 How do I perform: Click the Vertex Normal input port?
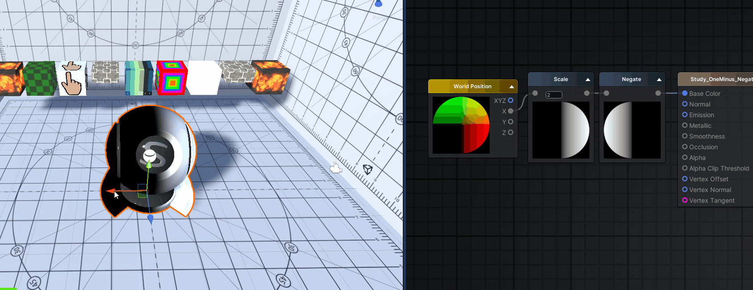point(685,189)
